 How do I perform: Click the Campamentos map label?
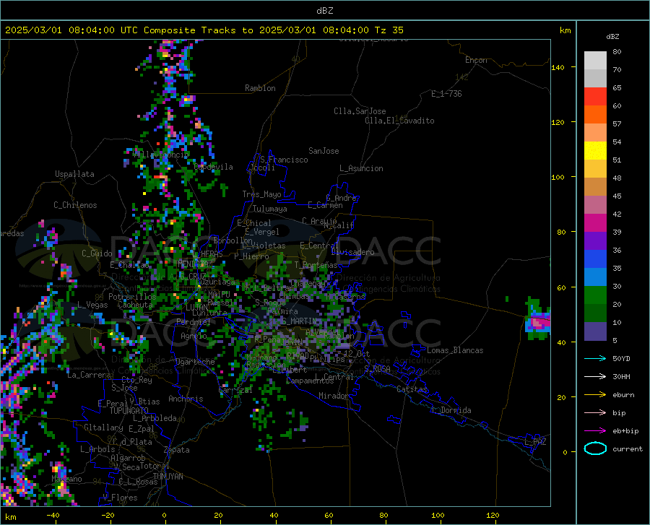tap(310, 381)
